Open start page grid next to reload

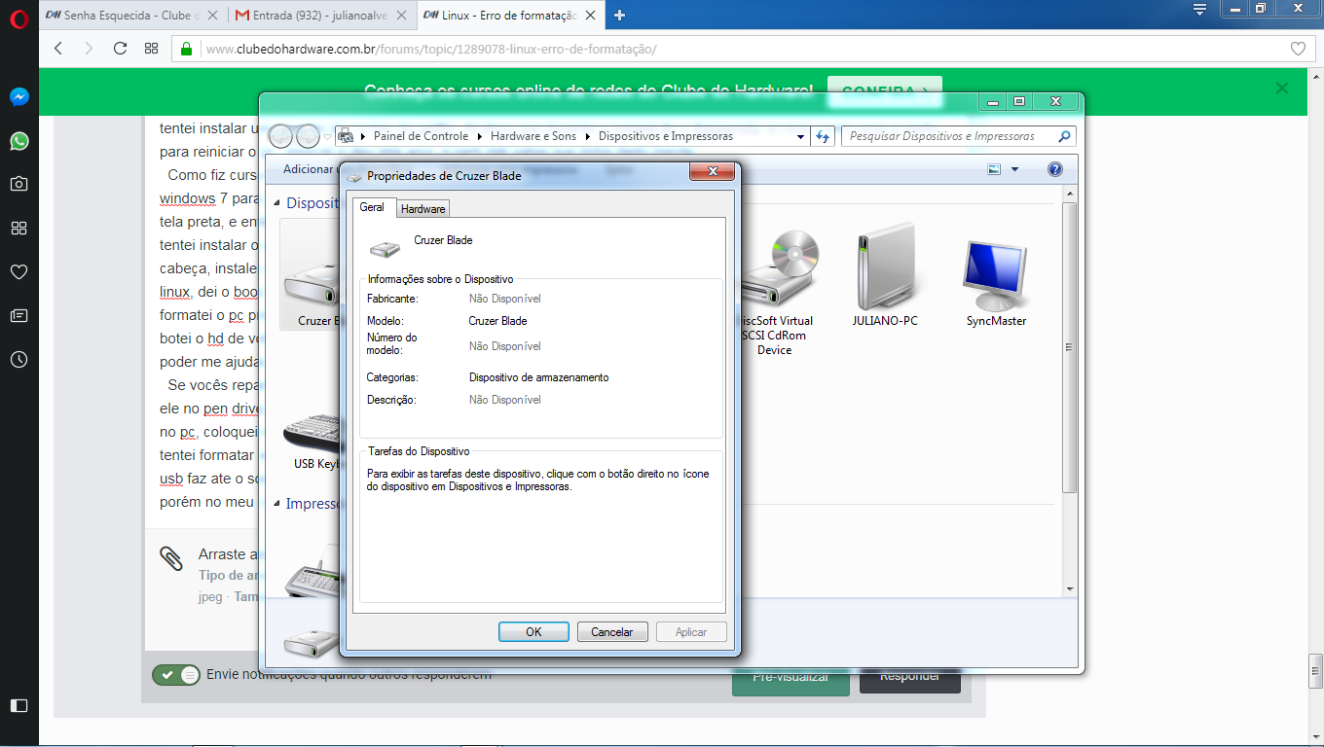151,48
